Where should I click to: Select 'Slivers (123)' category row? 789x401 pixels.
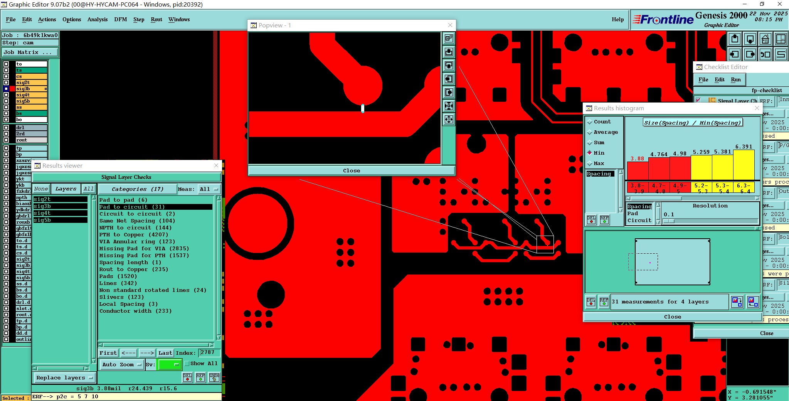(156, 297)
